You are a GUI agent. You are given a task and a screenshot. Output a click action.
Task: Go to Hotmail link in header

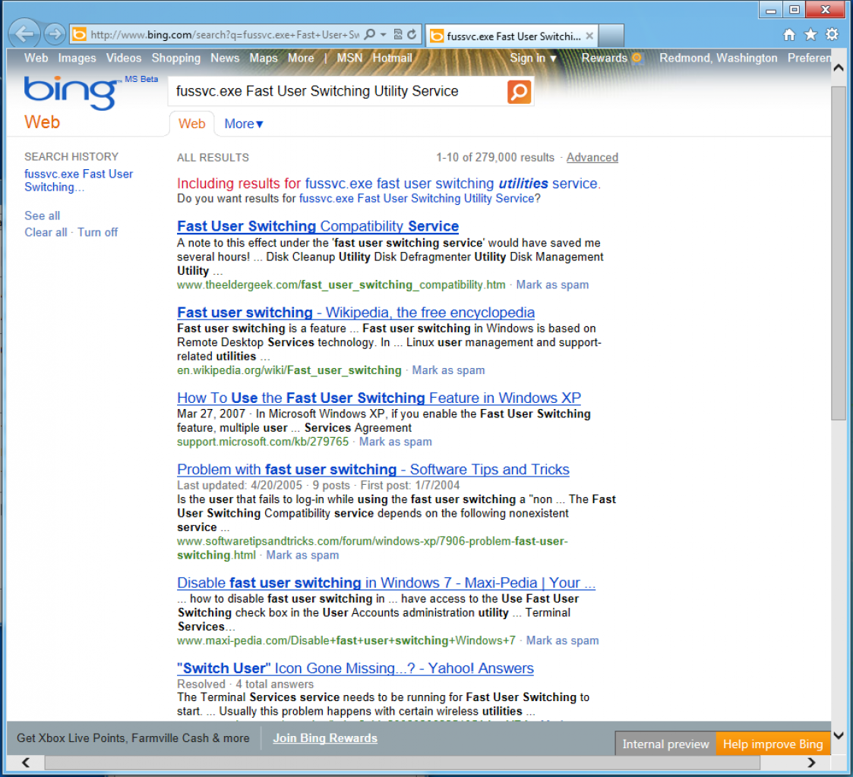click(x=392, y=58)
